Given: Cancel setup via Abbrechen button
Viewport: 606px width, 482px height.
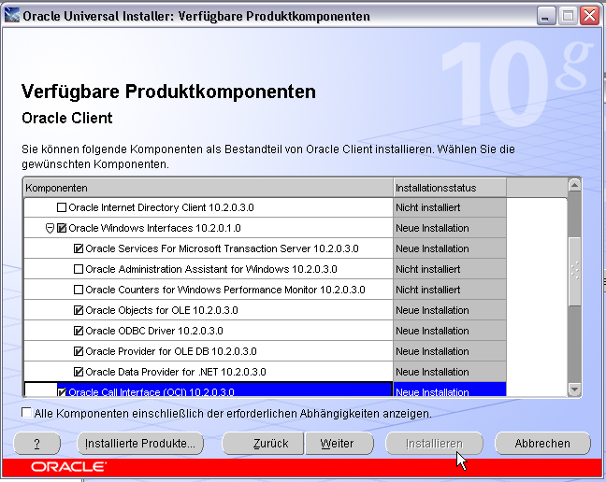Looking at the screenshot, I should (542, 444).
